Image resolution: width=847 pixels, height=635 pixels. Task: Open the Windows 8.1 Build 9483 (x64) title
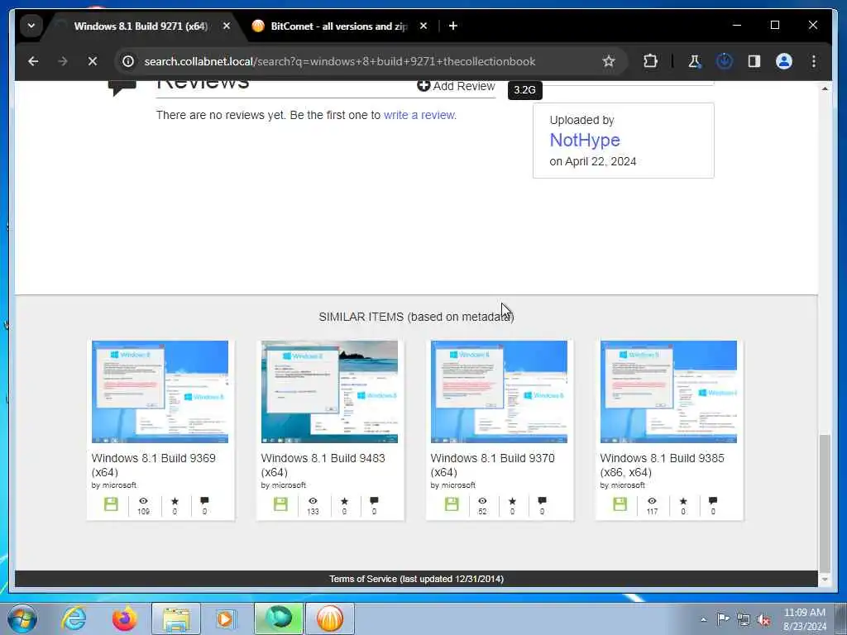pos(323,465)
